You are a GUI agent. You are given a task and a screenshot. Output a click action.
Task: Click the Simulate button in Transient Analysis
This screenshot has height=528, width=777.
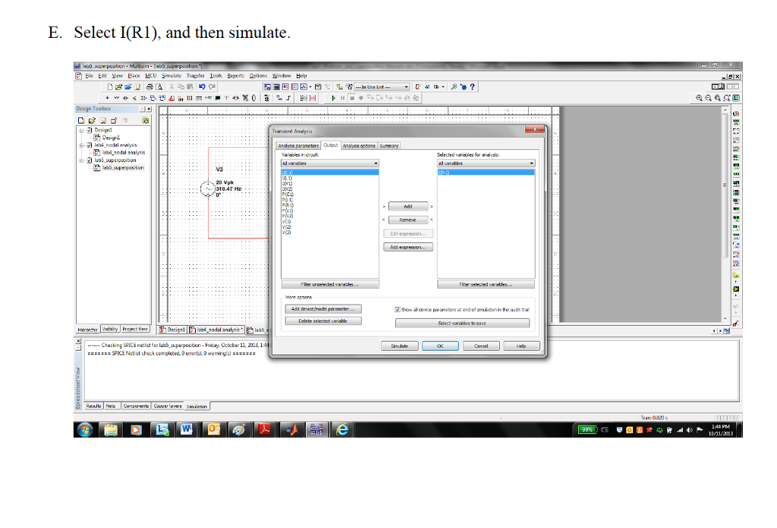[x=399, y=345]
